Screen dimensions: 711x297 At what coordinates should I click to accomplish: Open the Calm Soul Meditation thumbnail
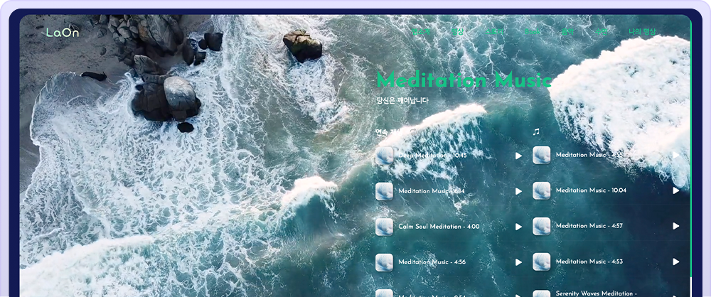click(385, 227)
